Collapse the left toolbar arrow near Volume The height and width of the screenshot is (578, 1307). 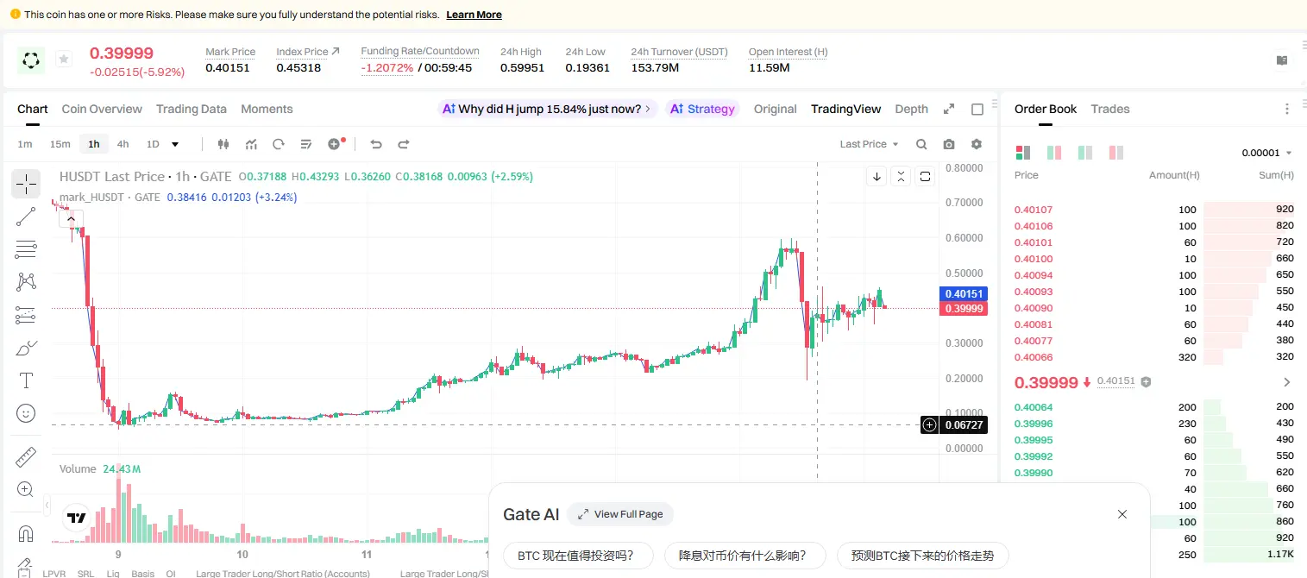pos(47,506)
